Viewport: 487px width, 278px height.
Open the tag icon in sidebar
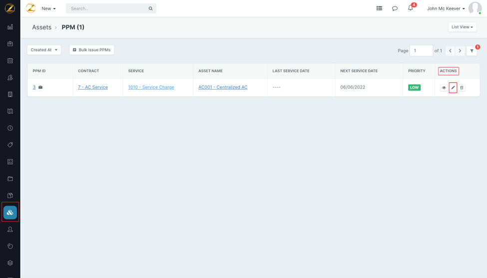[x=10, y=145]
